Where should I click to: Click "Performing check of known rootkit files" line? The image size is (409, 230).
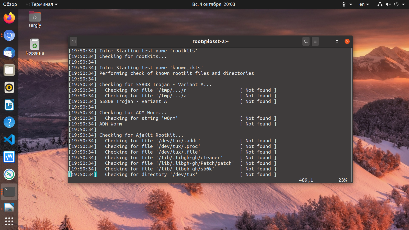tap(177, 73)
